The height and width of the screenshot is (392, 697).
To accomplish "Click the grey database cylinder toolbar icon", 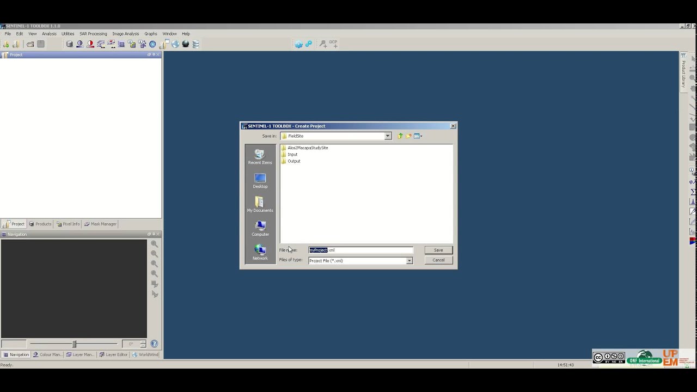I will point(69,44).
